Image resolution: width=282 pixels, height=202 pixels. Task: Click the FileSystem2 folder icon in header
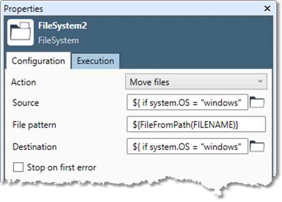point(20,32)
